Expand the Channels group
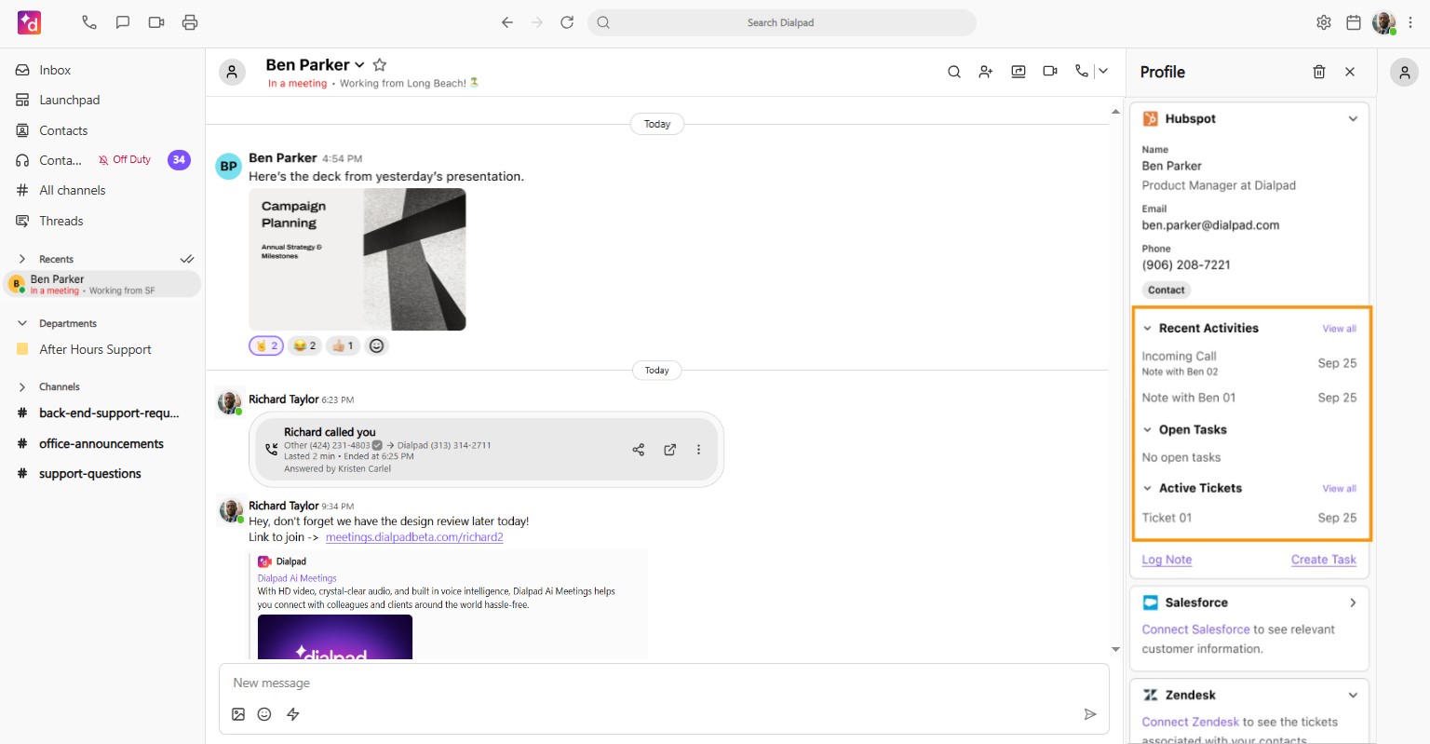The height and width of the screenshot is (744, 1430). [x=22, y=386]
